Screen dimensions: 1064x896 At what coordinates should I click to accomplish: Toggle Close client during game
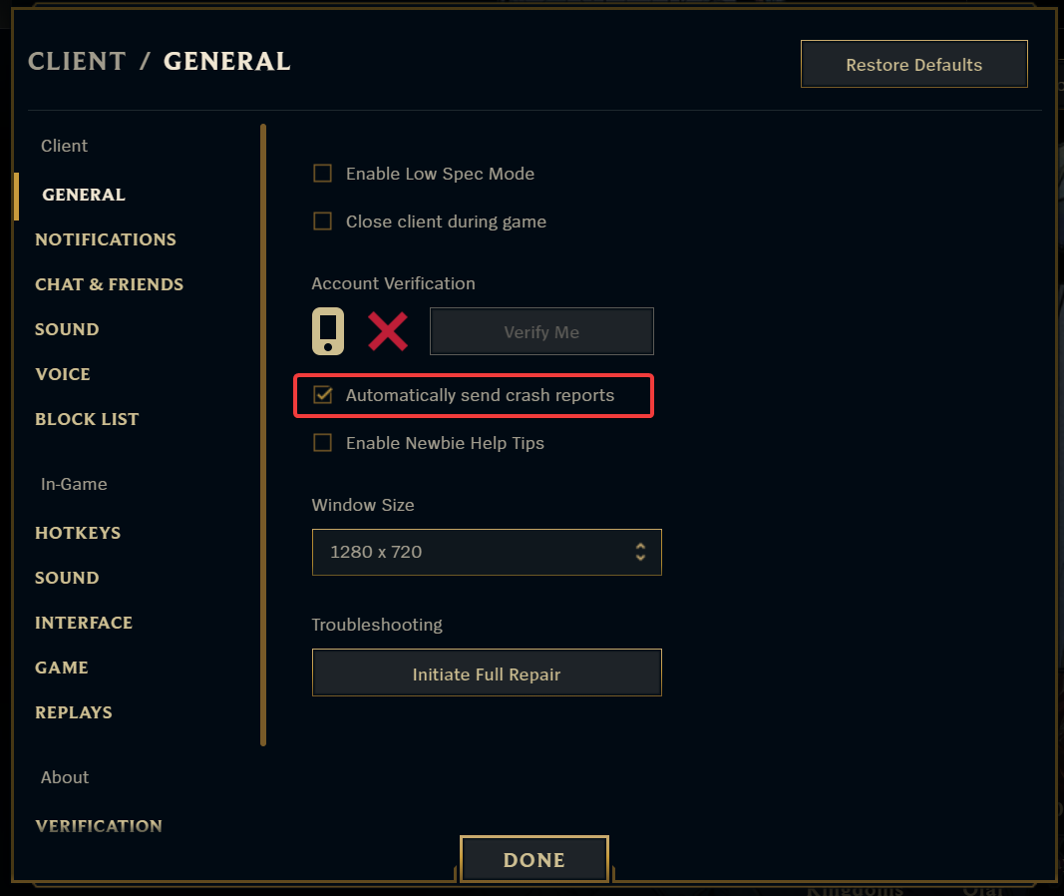(x=322, y=222)
